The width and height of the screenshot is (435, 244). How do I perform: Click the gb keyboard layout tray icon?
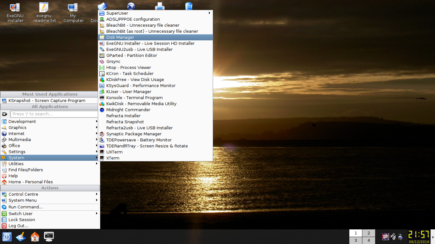click(385, 237)
